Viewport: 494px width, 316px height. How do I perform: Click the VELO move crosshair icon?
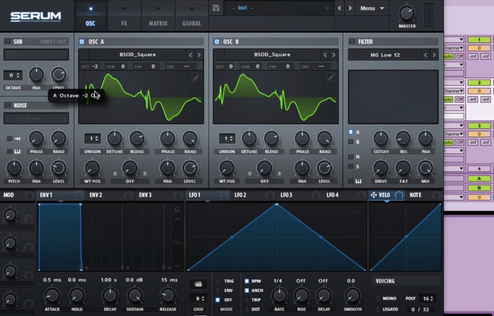pos(374,195)
